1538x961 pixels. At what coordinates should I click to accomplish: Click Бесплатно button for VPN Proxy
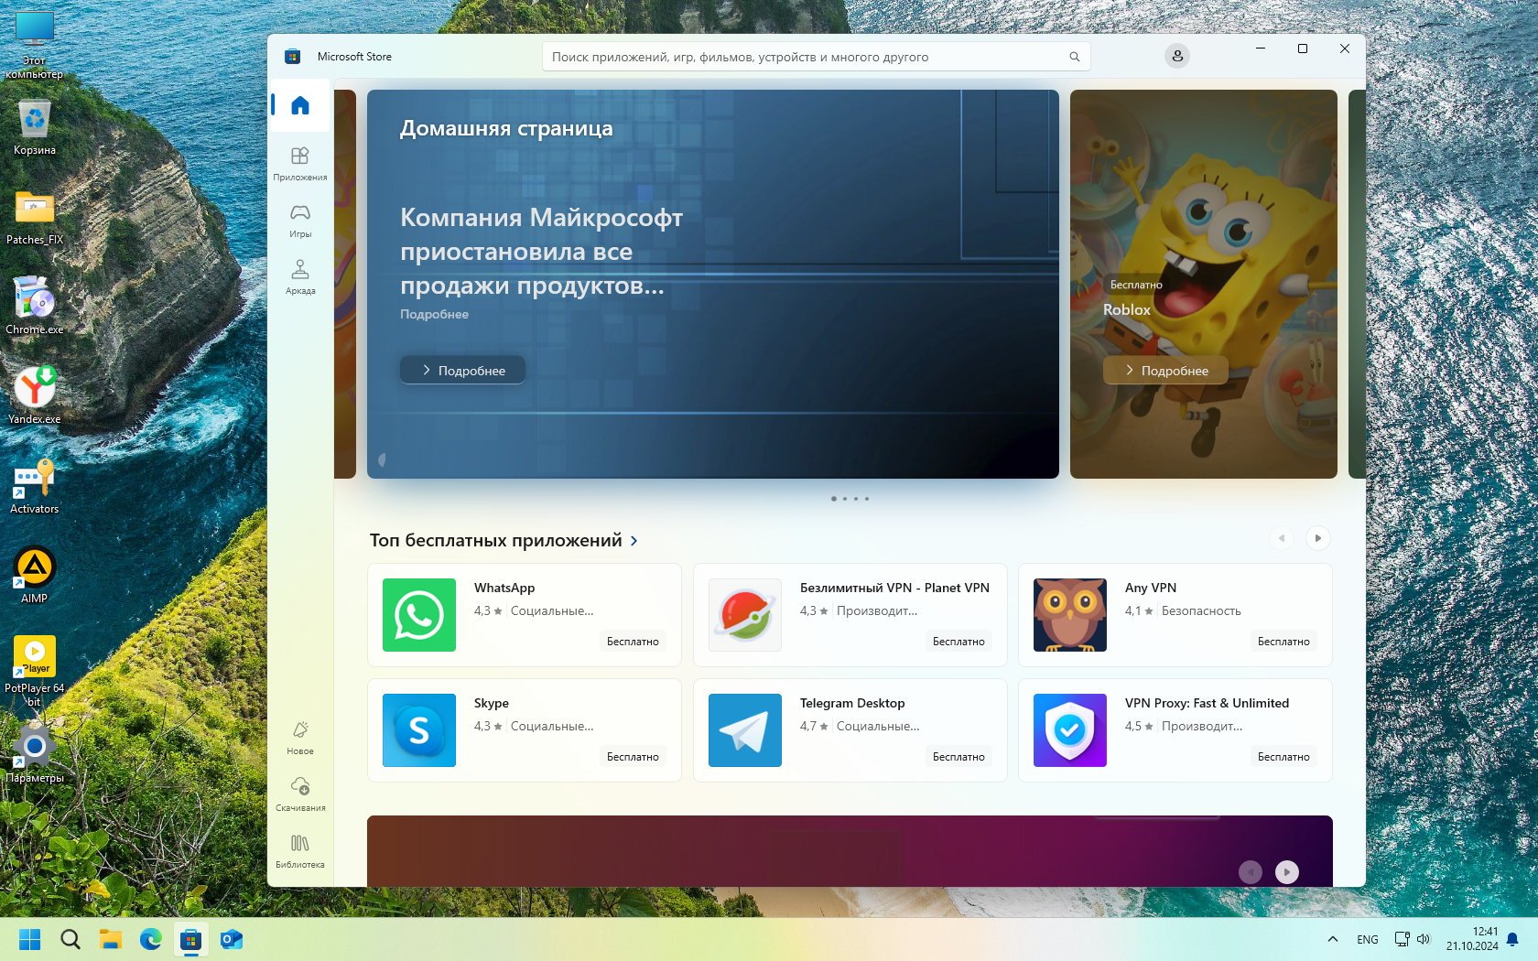pyautogui.click(x=1283, y=757)
